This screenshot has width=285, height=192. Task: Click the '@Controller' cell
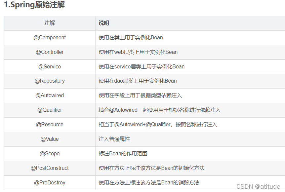[x=50, y=52]
